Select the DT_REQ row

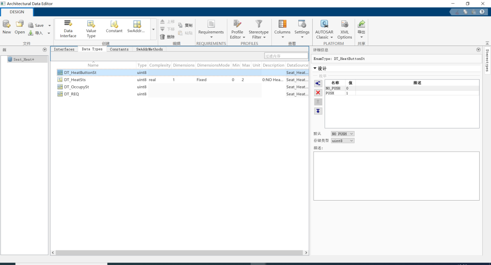pos(183,94)
